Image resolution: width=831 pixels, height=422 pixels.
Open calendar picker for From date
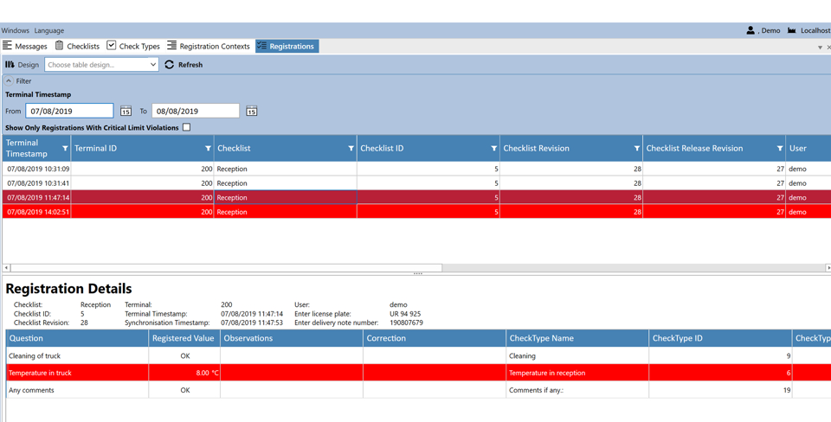pos(126,111)
